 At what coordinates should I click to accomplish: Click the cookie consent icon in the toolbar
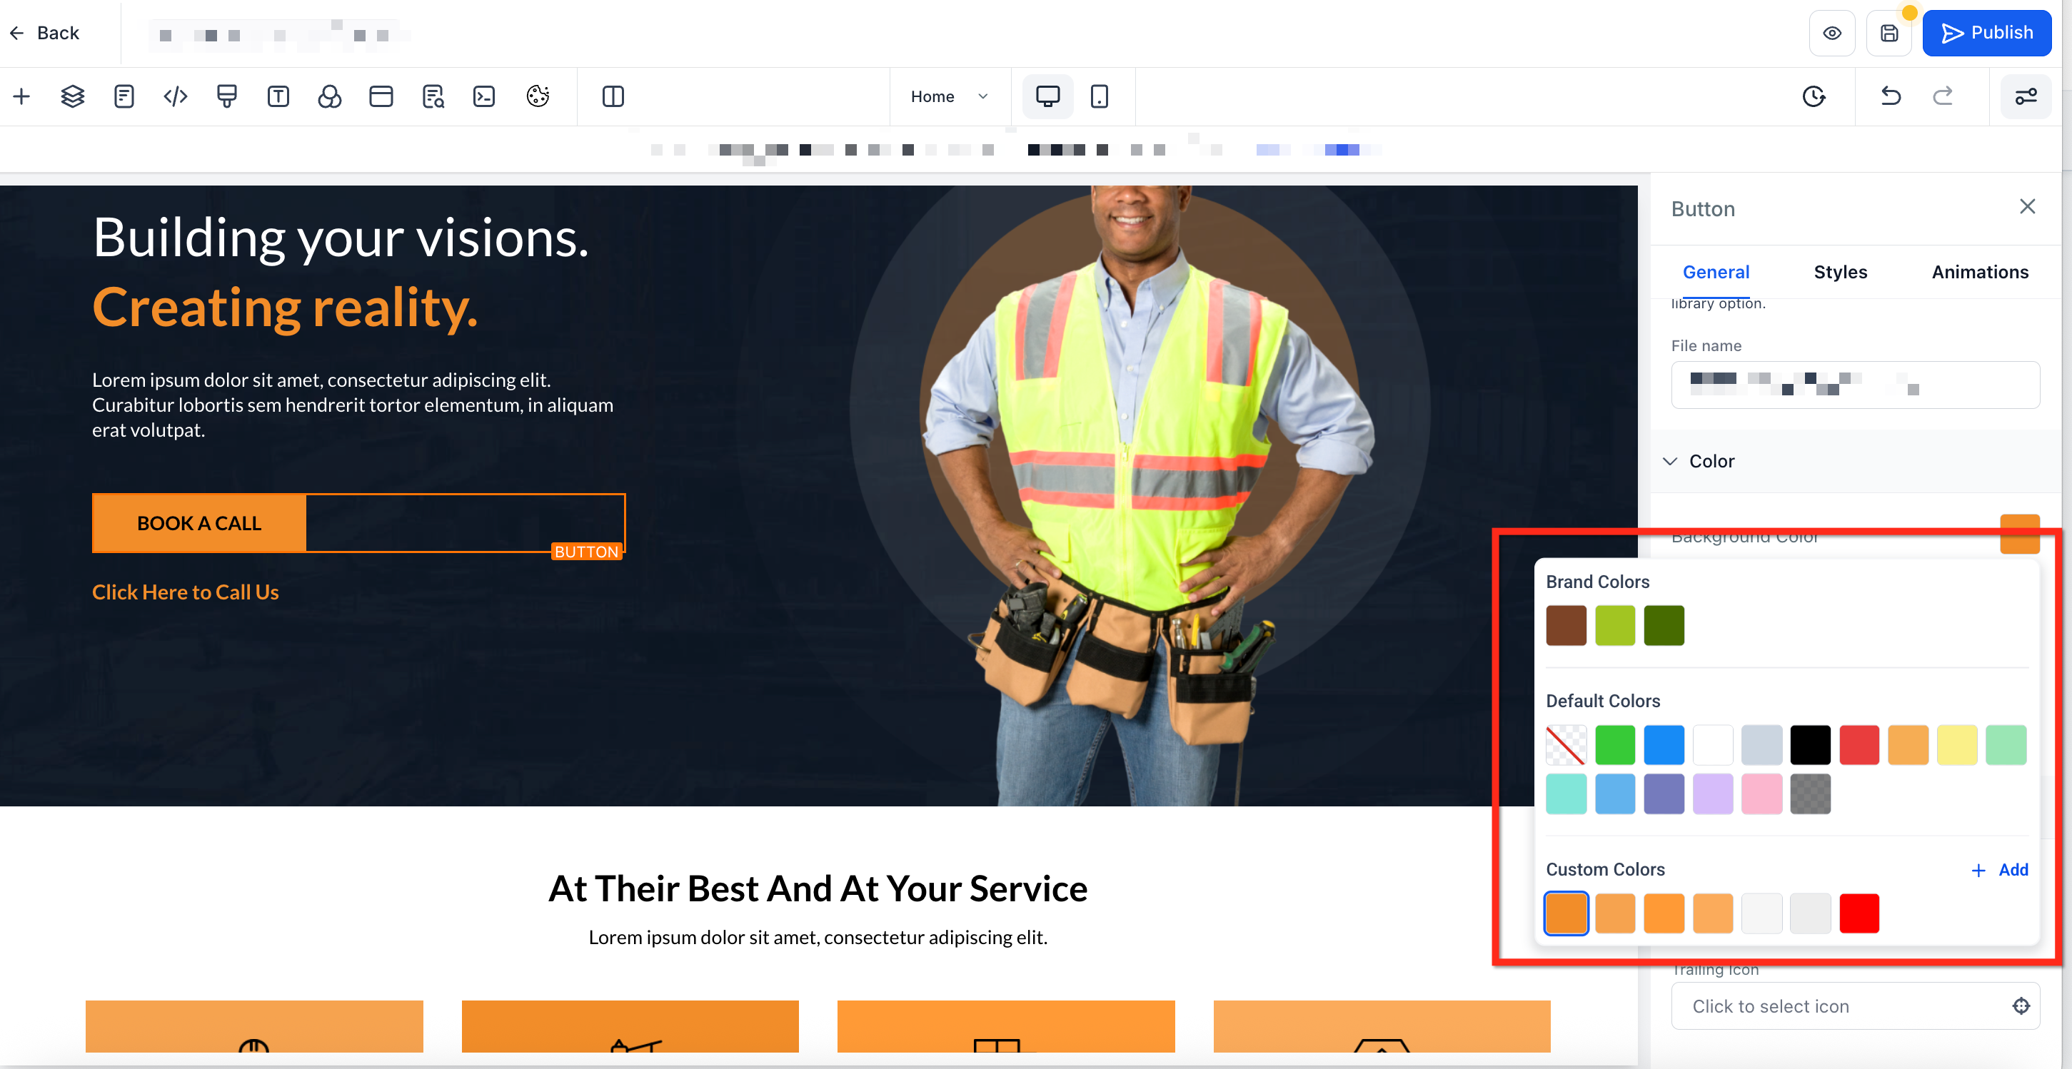tap(538, 96)
